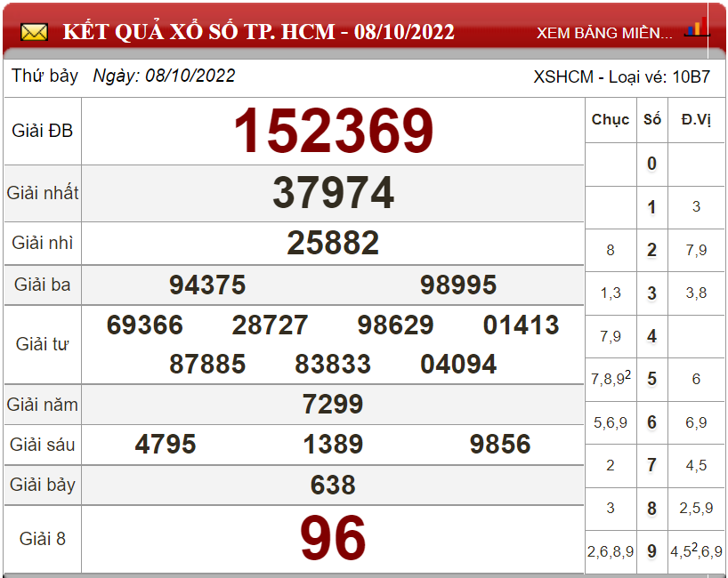Click the Số column digit 1
728x578 pixels.
point(651,207)
